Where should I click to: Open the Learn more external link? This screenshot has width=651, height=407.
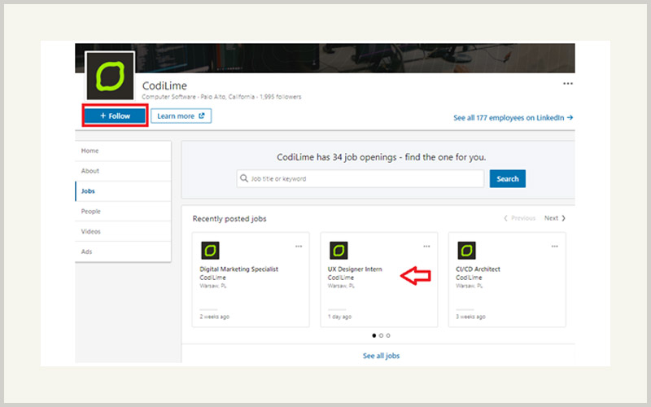click(181, 116)
